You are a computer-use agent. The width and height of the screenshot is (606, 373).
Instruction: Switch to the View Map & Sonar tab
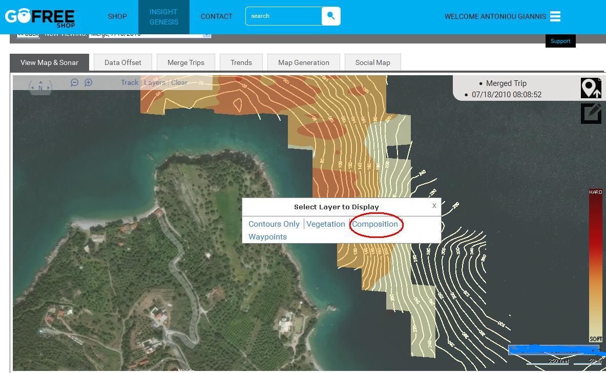(x=50, y=62)
